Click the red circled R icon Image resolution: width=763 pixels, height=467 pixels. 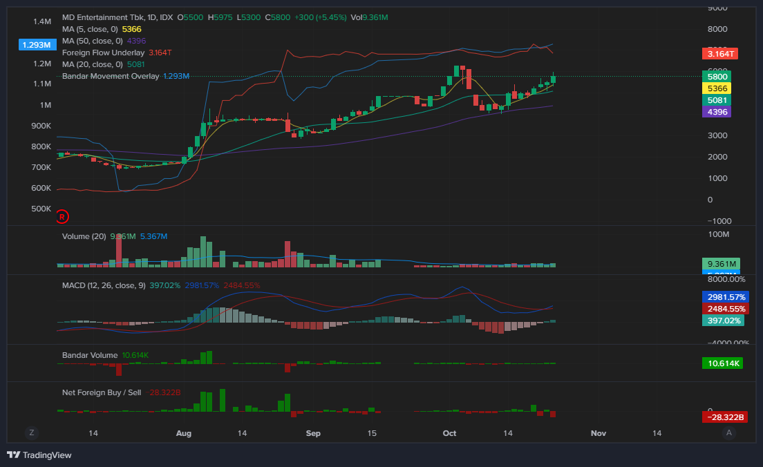(62, 217)
